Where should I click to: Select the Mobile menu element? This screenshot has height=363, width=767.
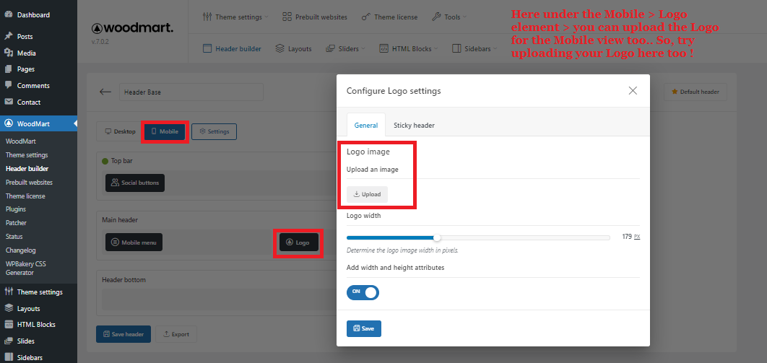pos(134,242)
